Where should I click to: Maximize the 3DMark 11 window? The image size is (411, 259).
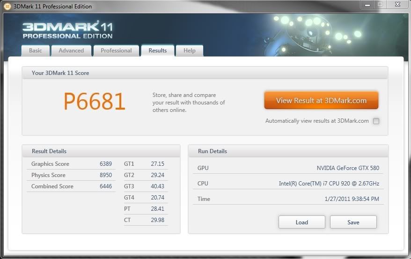click(x=380, y=5)
